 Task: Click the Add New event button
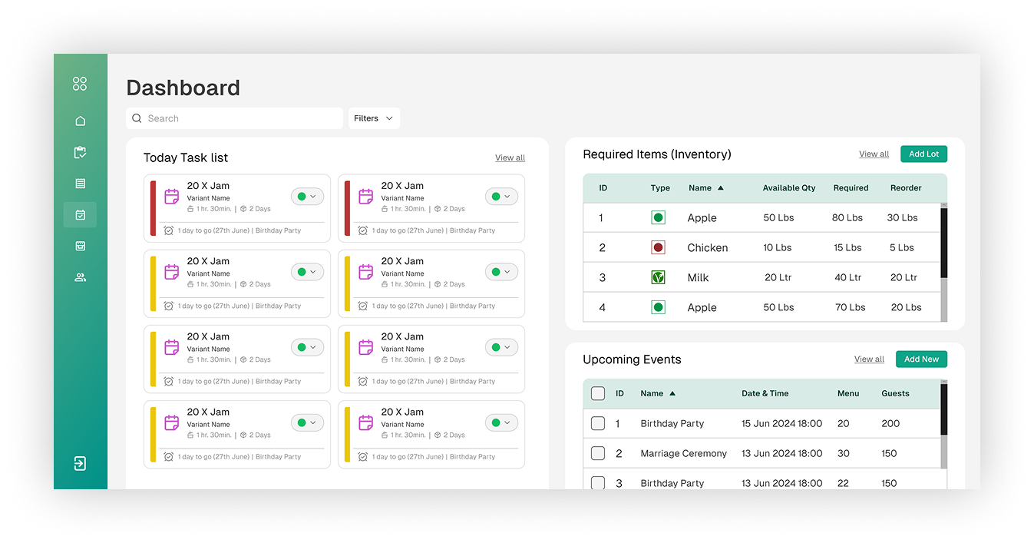(x=921, y=359)
